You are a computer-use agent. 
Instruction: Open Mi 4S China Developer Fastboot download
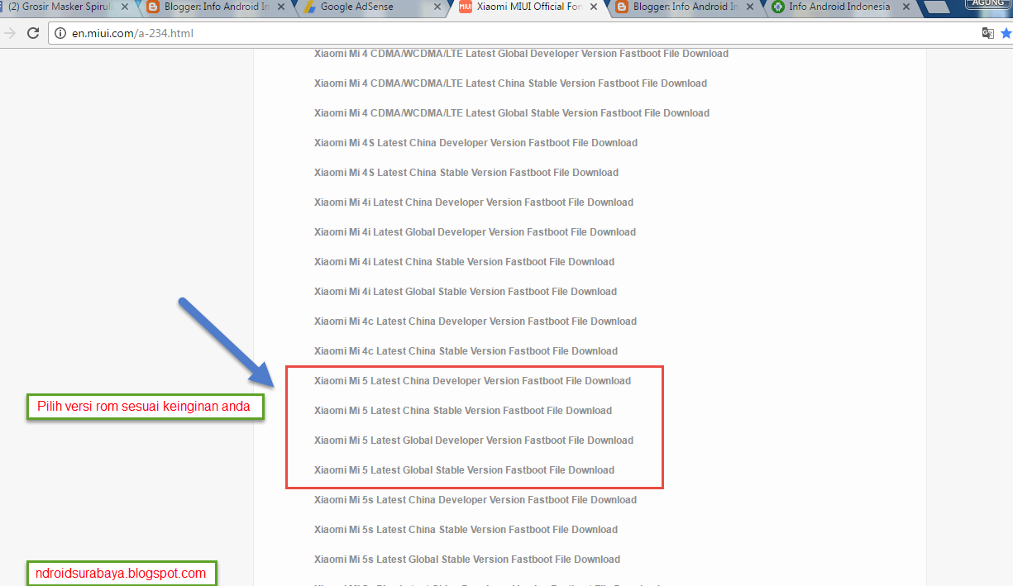[475, 143]
